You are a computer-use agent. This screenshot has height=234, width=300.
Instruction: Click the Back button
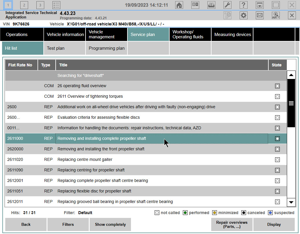[x=26, y=224]
